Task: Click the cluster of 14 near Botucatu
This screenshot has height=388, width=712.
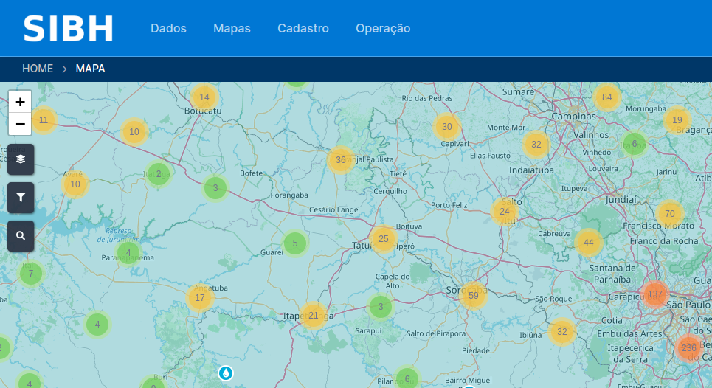Action: [x=204, y=97]
